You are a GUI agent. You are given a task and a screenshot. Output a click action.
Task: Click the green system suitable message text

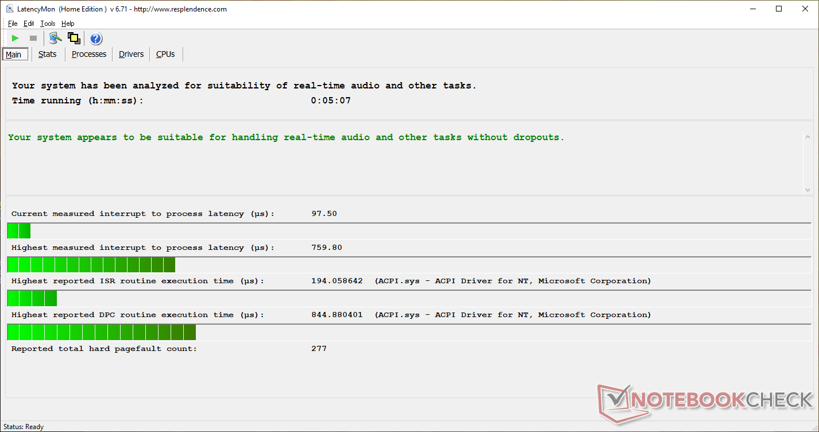point(286,137)
